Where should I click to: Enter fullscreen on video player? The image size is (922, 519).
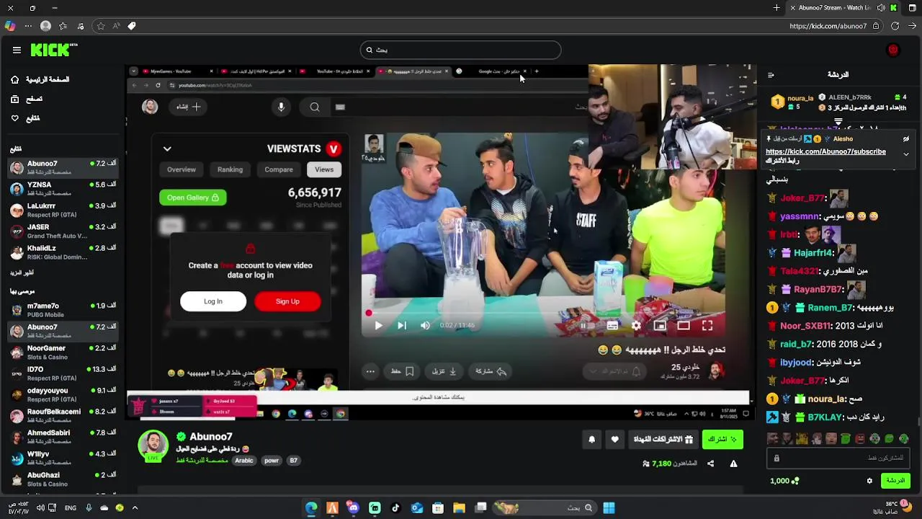point(707,325)
